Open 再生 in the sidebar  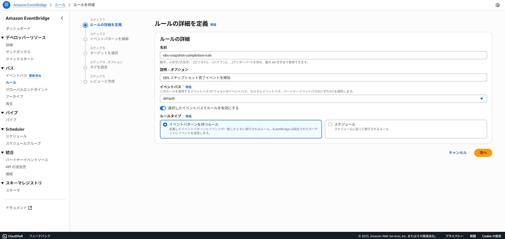tap(9, 104)
